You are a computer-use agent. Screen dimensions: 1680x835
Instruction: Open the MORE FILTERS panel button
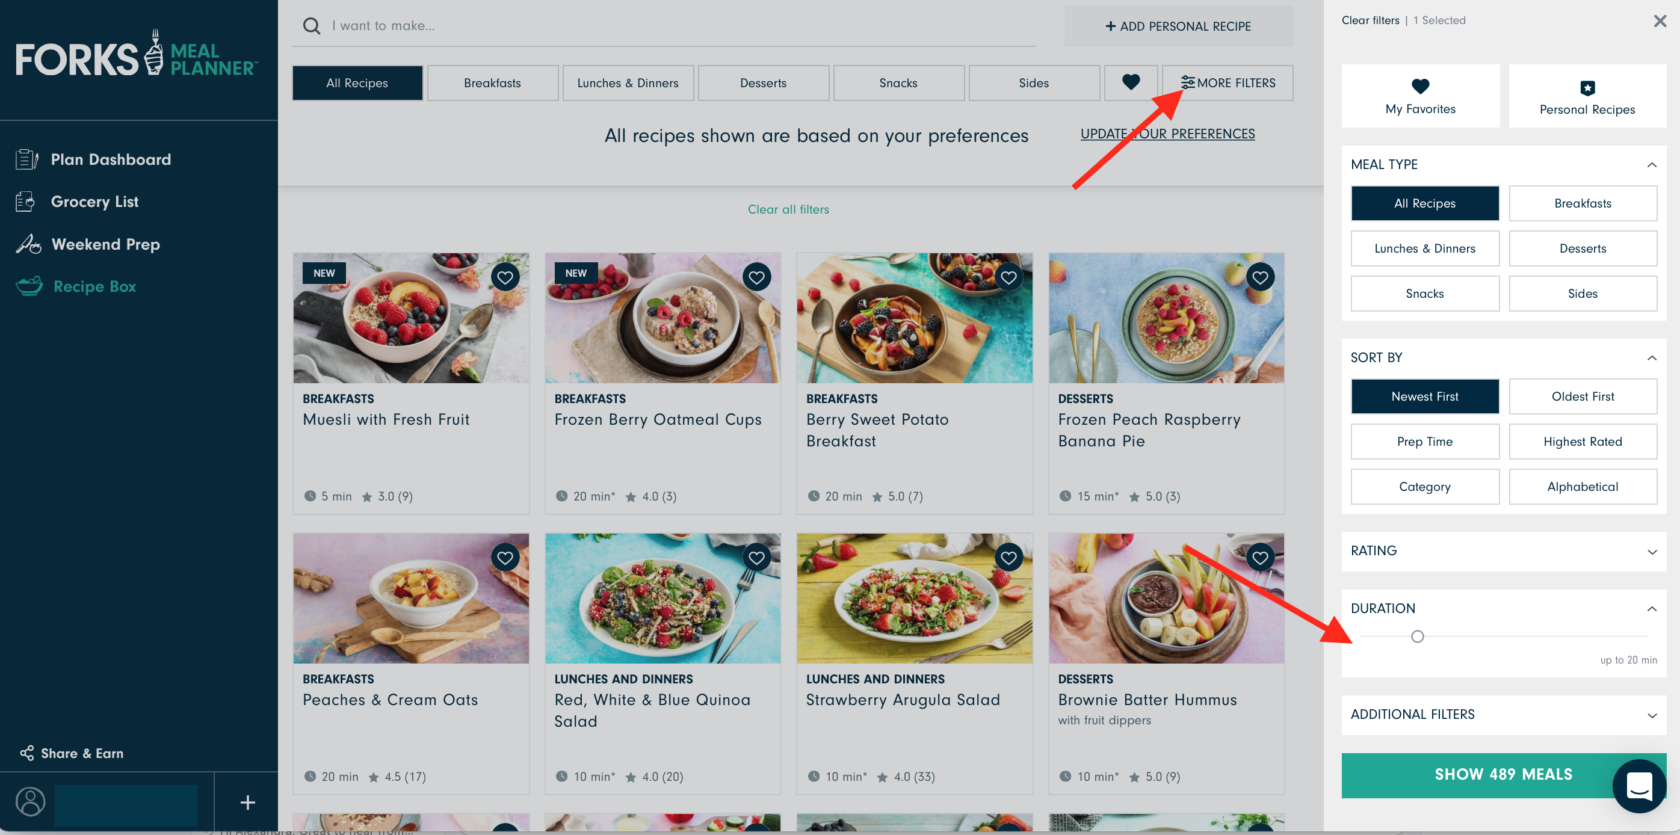click(x=1227, y=83)
